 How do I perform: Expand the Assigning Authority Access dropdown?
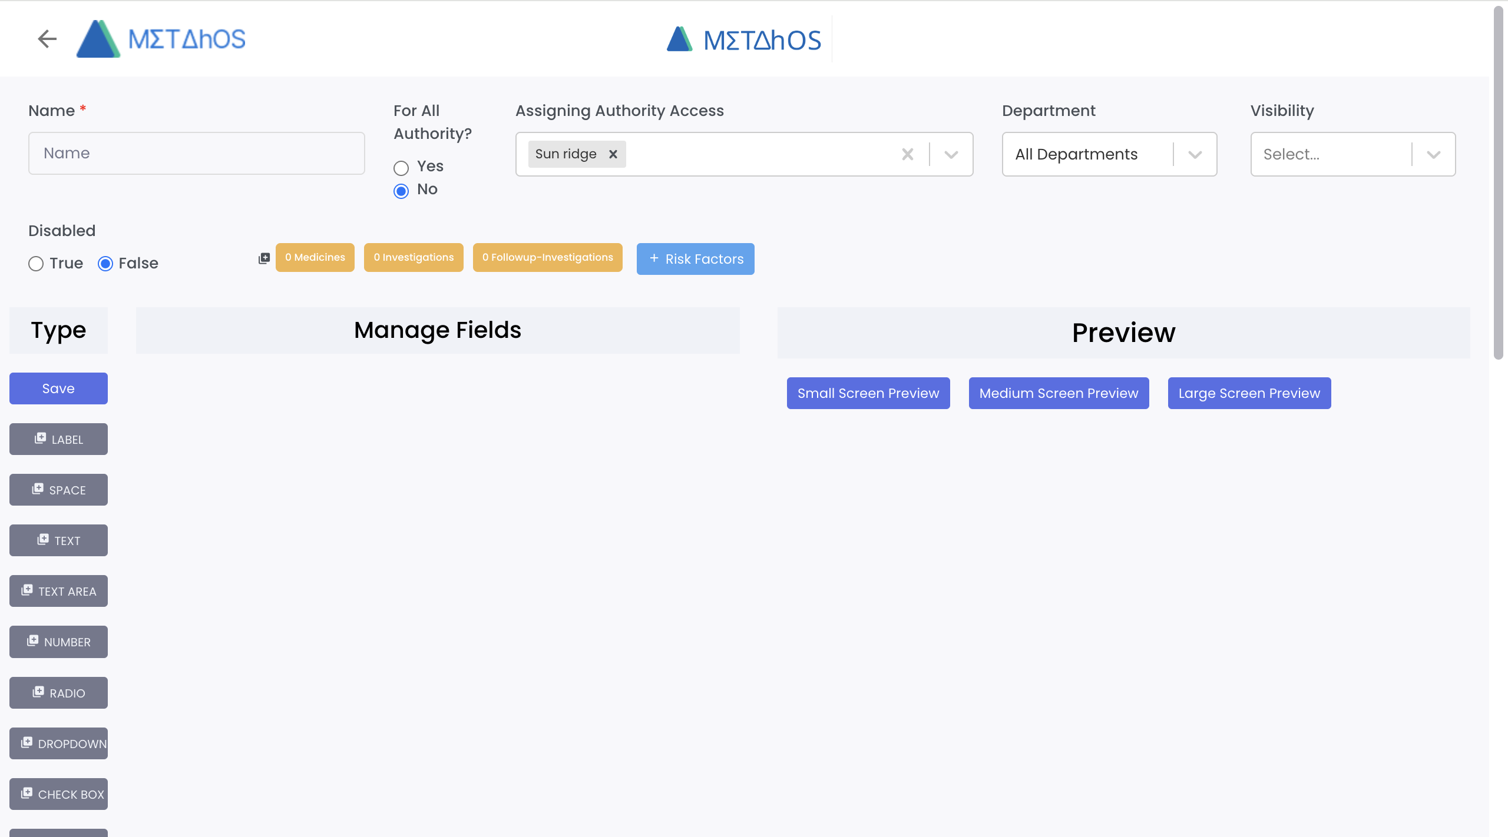coord(951,154)
